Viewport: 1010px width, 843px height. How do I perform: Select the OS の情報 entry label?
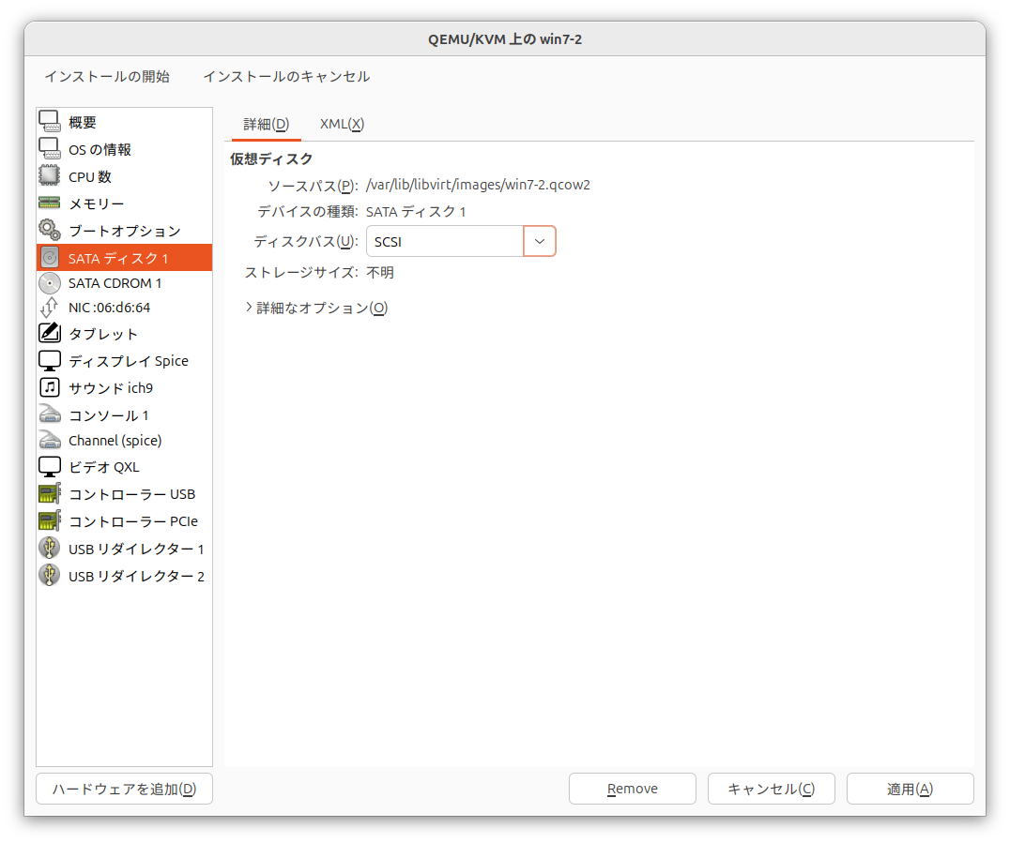click(99, 149)
